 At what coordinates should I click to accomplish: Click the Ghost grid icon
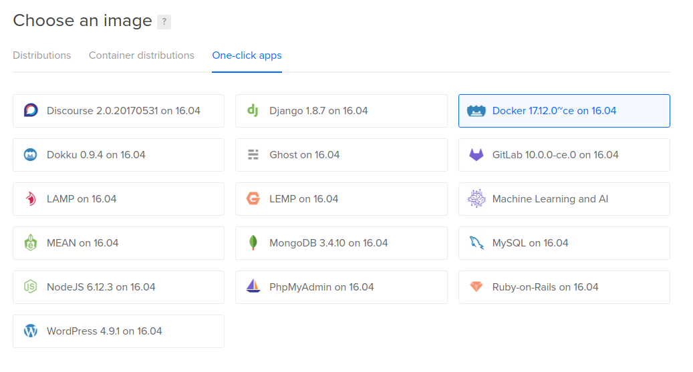pos(253,155)
